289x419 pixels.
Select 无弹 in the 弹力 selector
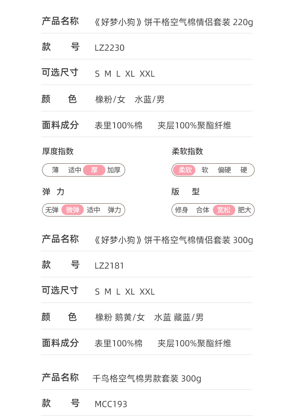click(52, 210)
